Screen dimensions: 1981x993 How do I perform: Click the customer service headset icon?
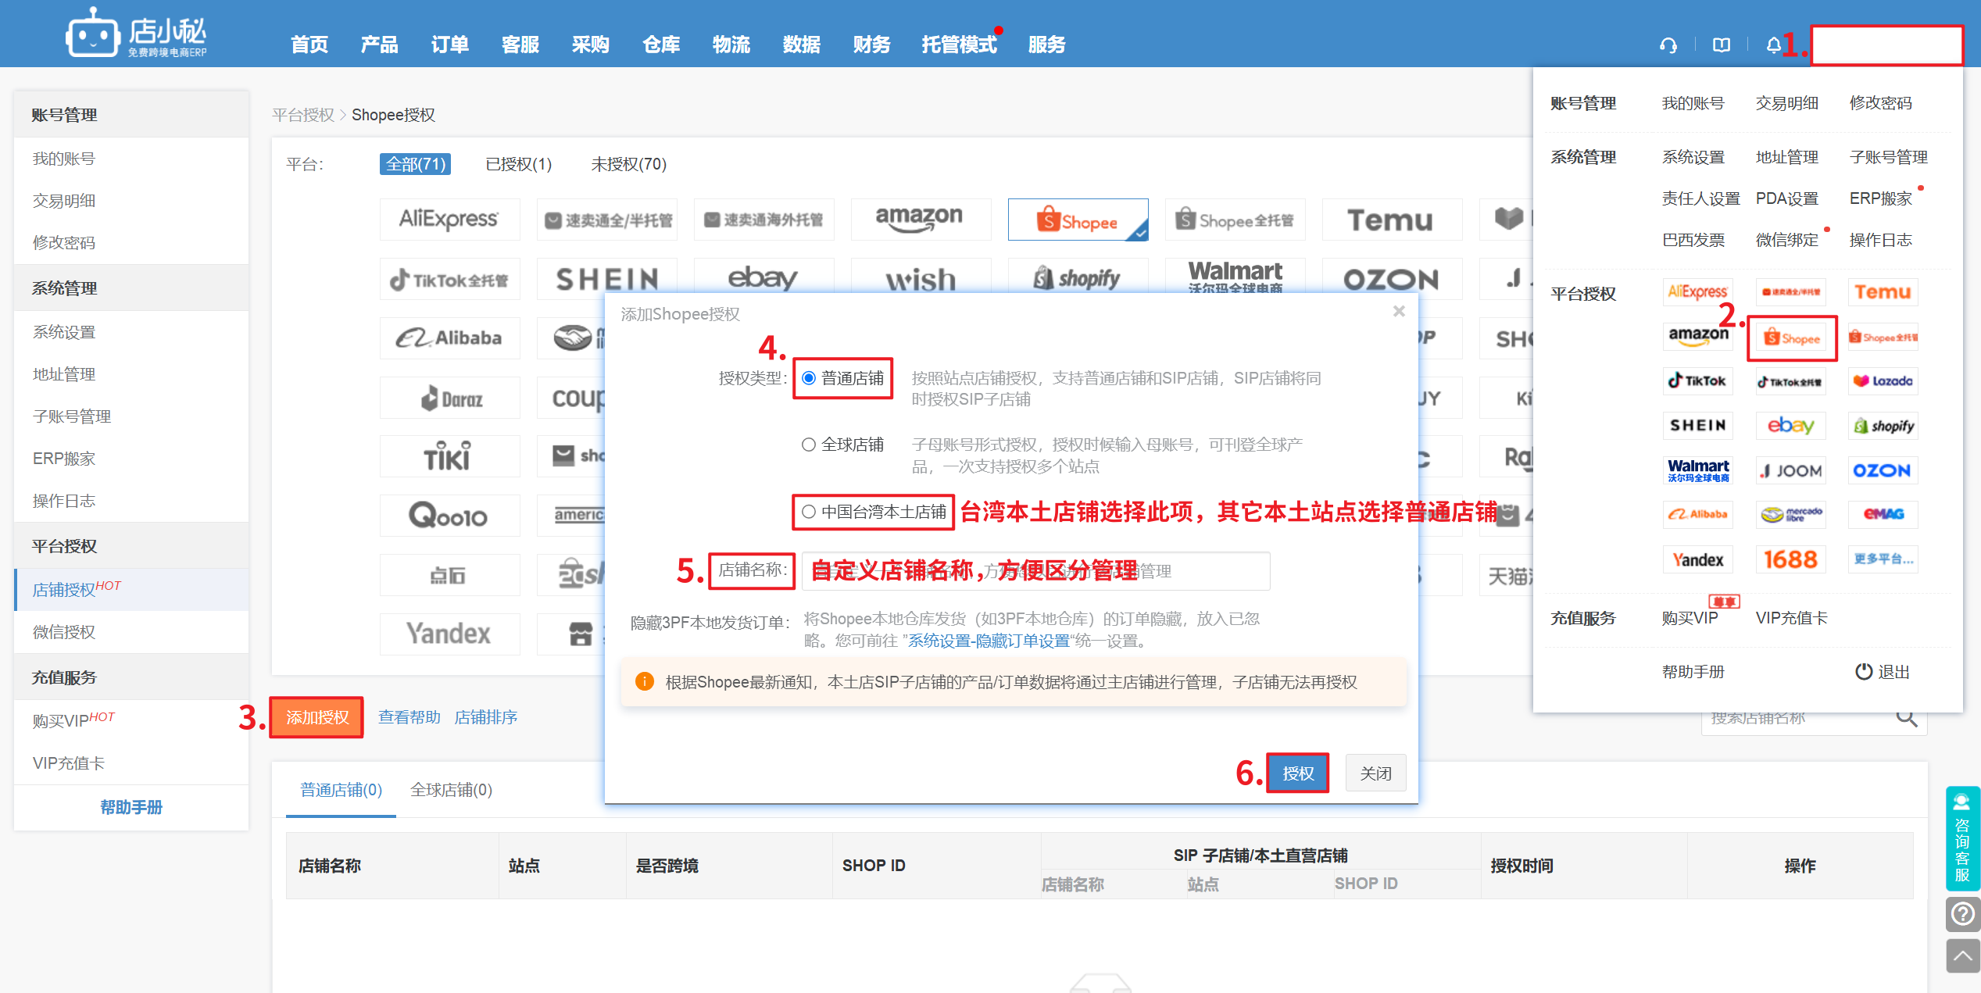point(1668,45)
